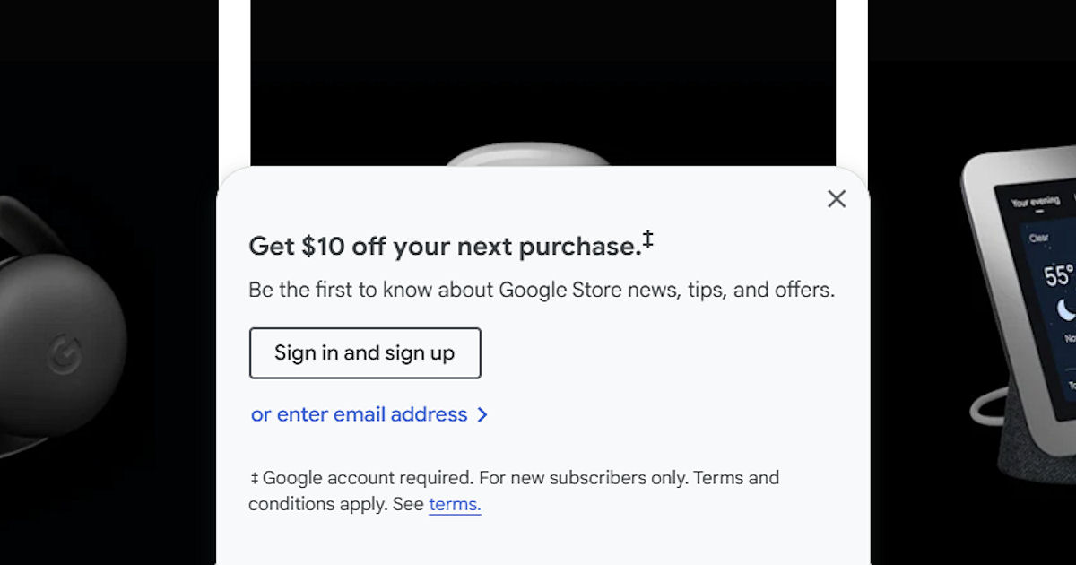Viewport: 1076px width, 565px height.
Task: Click the 'Be the first to know' text
Action: click(x=542, y=291)
